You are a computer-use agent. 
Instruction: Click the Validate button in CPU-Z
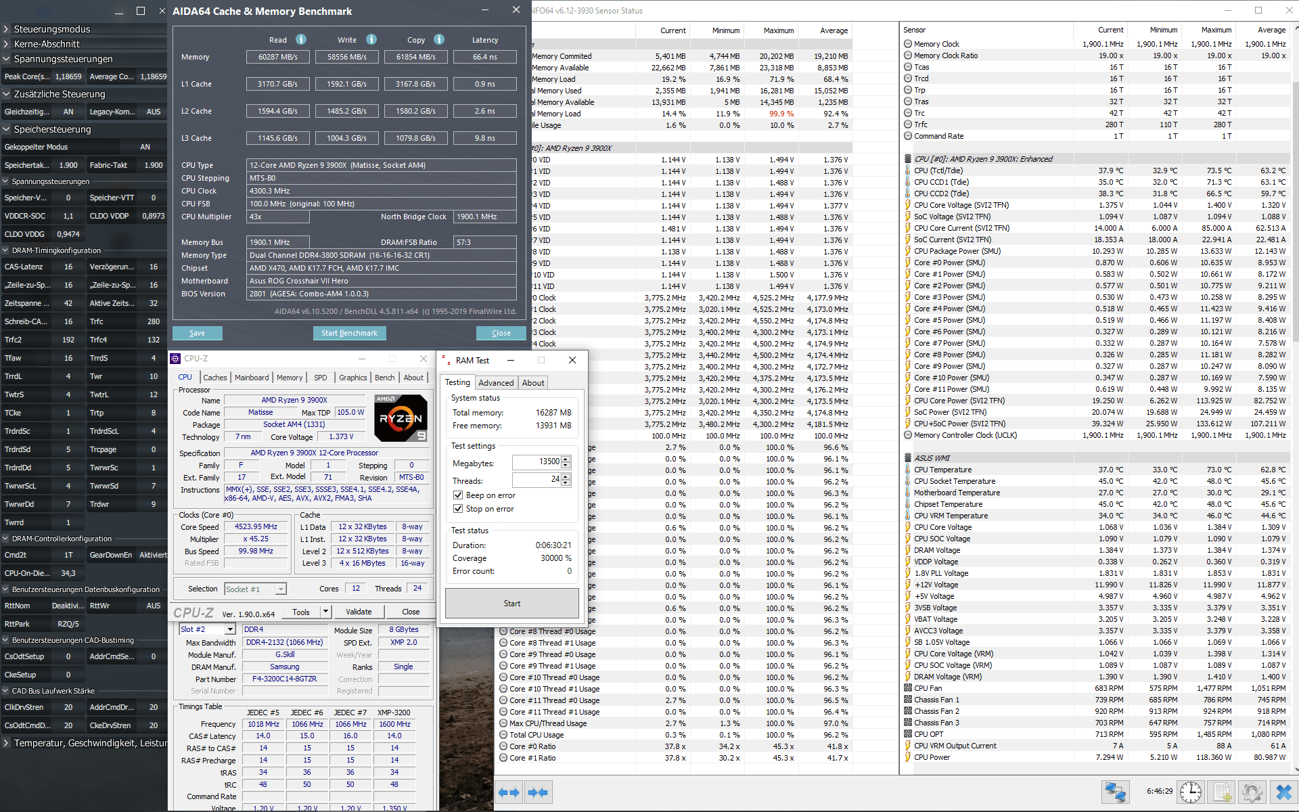359,612
